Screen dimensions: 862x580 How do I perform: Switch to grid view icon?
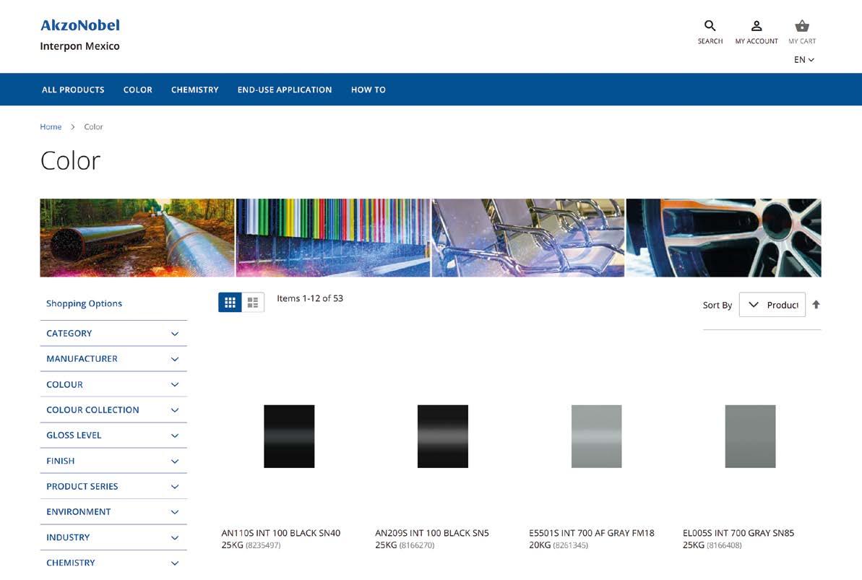pyautogui.click(x=230, y=303)
